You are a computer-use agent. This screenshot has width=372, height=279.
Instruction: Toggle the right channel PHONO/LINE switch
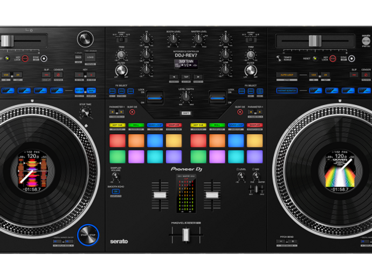[x=251, y=40]
